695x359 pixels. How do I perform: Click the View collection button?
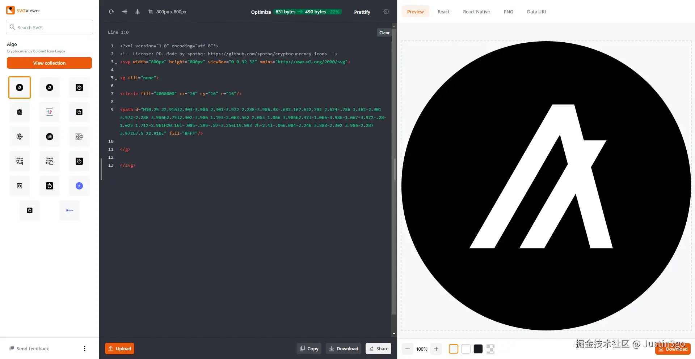[x=49, y=63]
